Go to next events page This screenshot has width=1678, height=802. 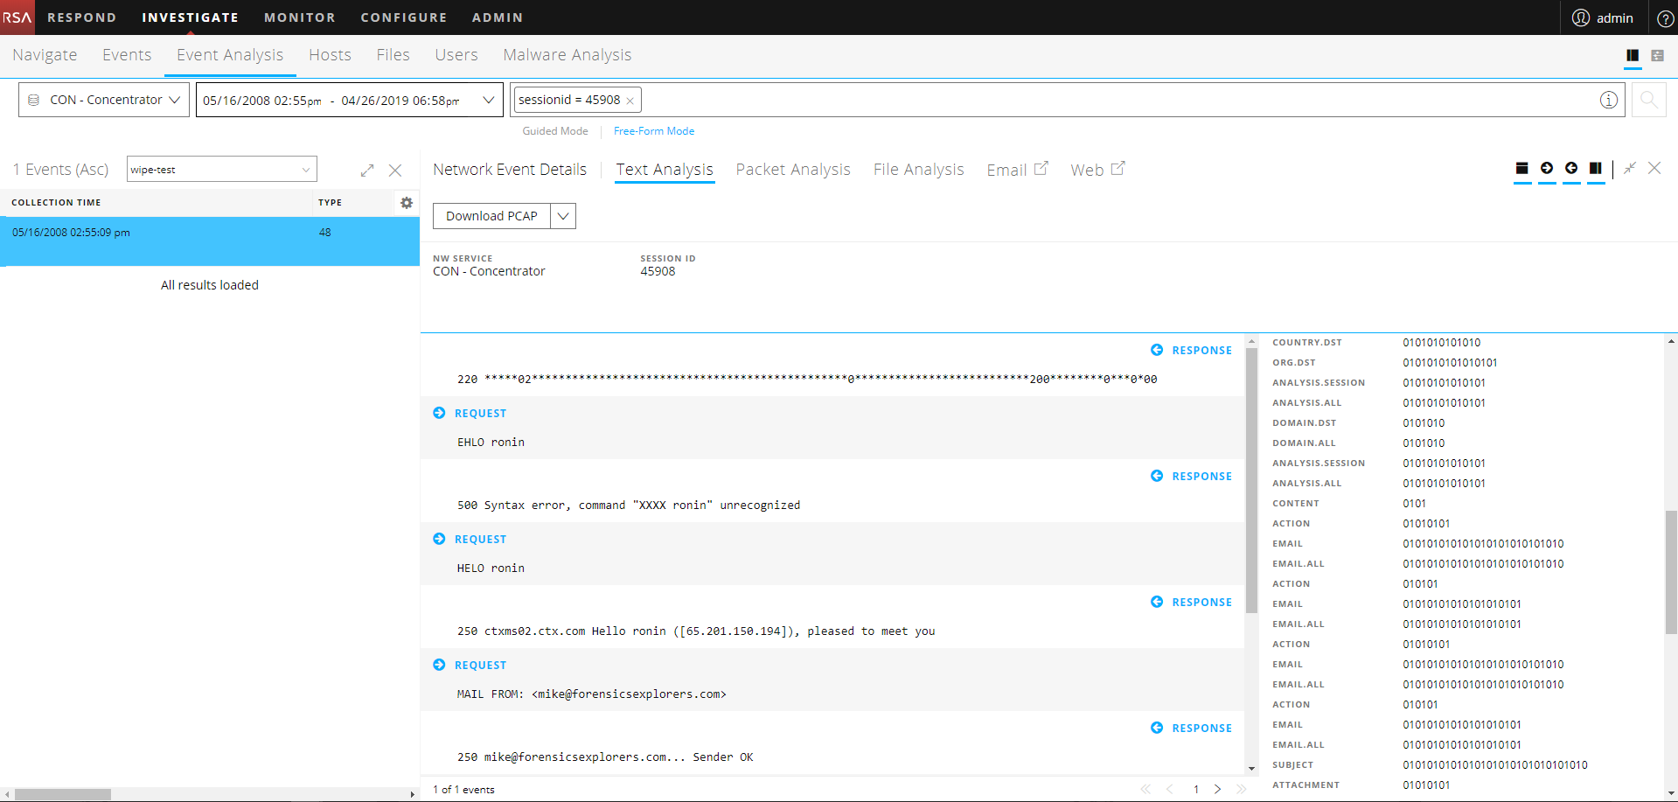tap(1217, 789)
